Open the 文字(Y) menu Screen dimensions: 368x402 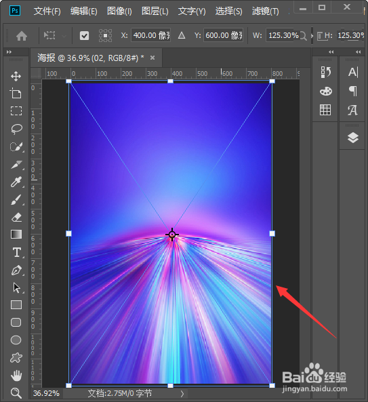click(192, 12)
